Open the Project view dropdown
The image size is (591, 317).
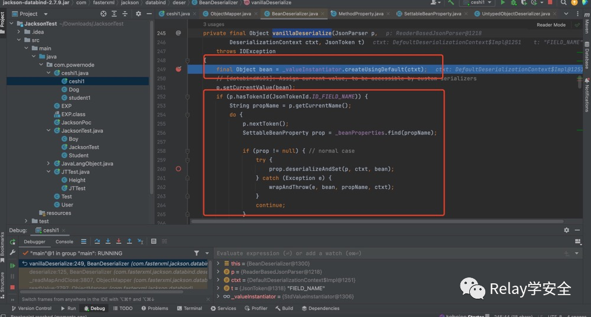[46, 14]
